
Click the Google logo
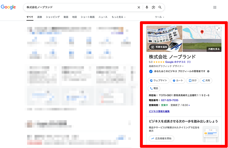coord(8,7)
